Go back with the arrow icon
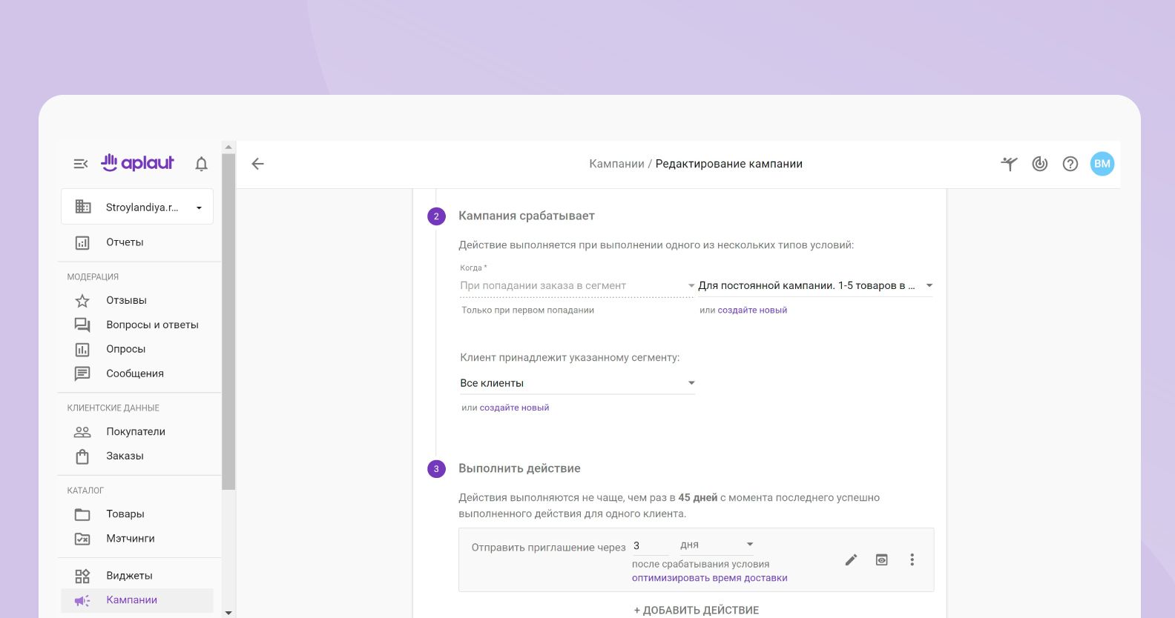 [x=257, y=164]
